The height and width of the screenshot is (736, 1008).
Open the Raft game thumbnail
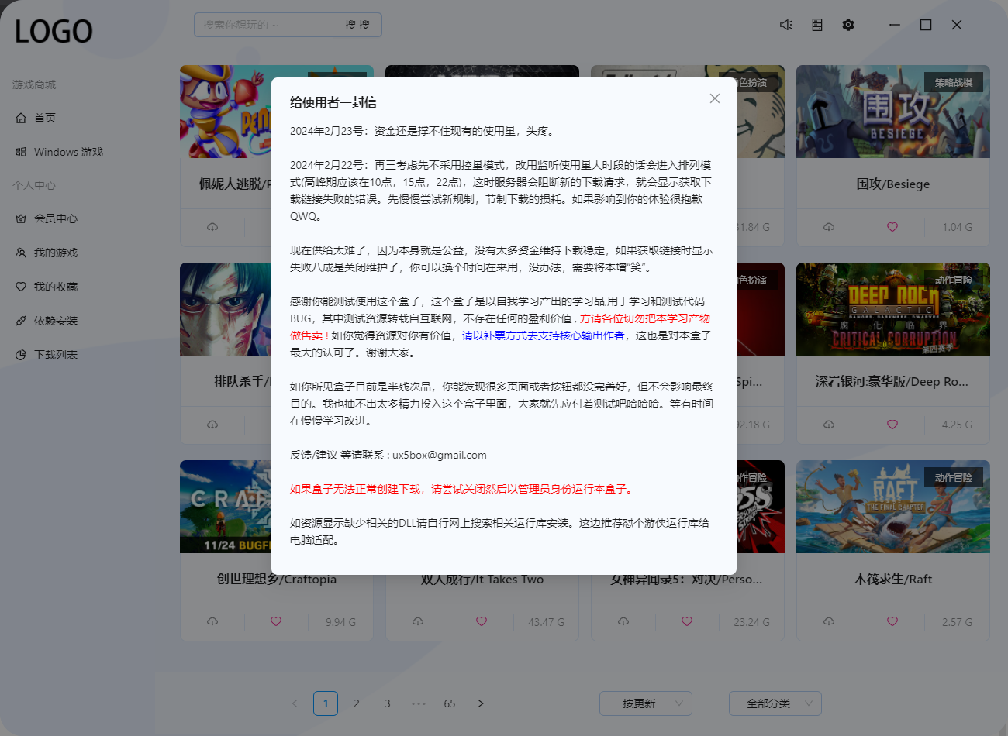coord(893,507)
